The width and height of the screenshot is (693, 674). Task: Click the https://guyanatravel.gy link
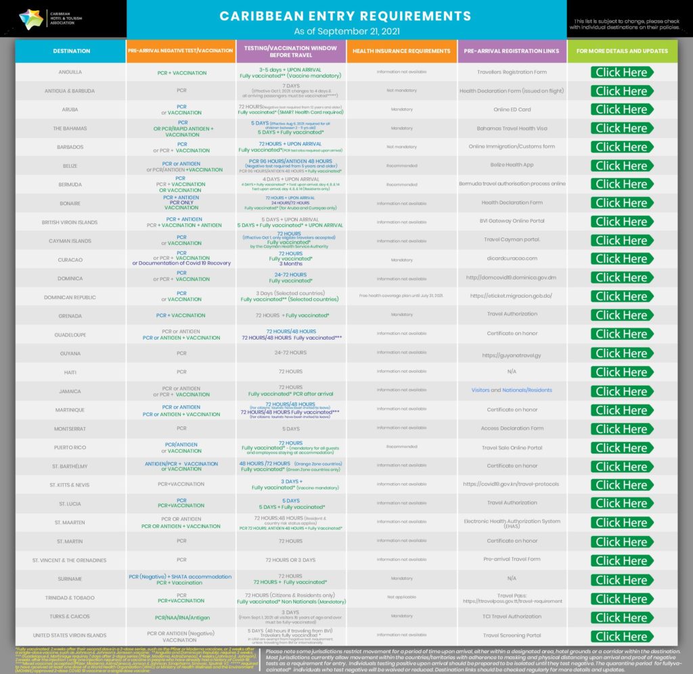512,355
